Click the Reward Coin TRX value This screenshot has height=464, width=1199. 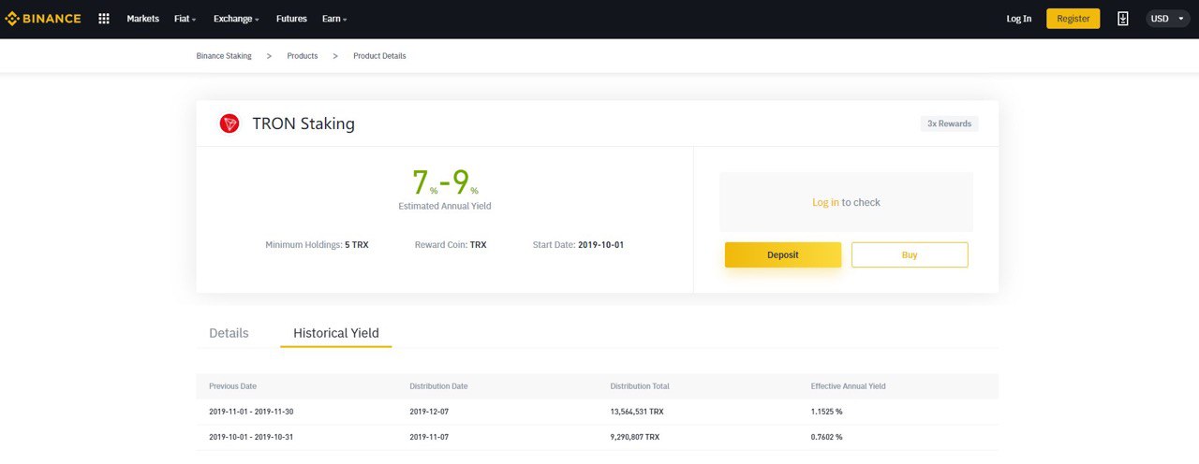(x=479, y=245)
